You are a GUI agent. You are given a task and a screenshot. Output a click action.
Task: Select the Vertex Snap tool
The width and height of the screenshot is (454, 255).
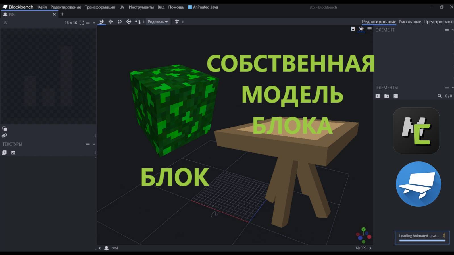coord(138,22)
